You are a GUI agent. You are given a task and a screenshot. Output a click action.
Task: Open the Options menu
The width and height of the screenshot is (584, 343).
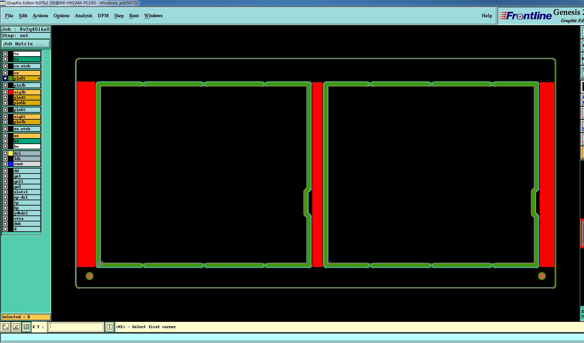tap(61, 16)
